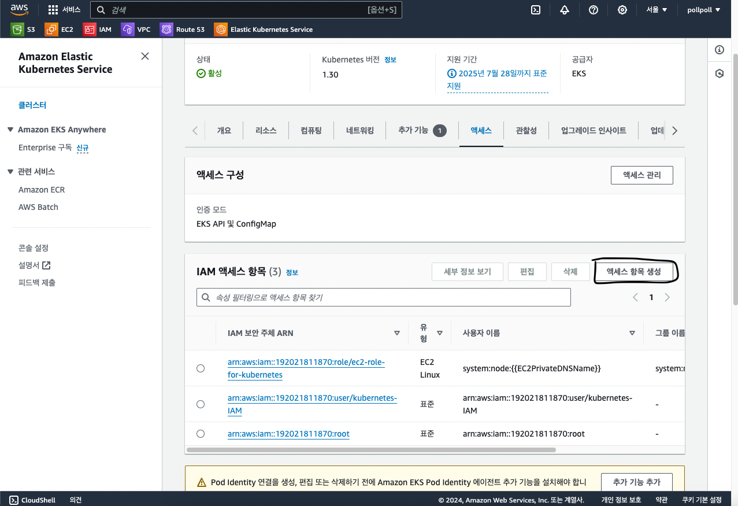738x506 pixels.
Task: Click CloudShell in the bottom bar
Action: (x=32, y=500)
